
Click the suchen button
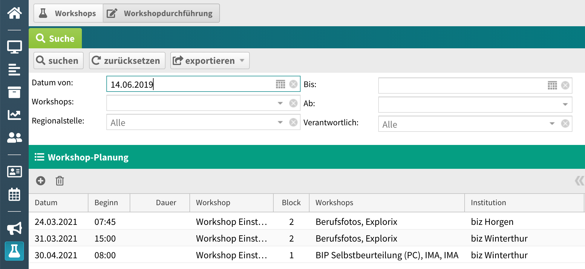pyautogui.click(x=59, y=61)
